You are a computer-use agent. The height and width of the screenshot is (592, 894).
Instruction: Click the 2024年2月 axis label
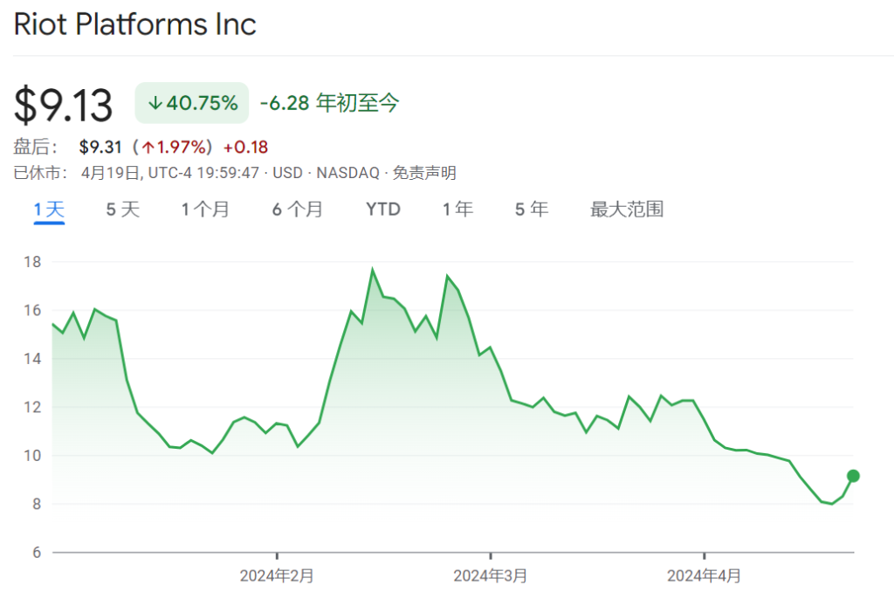[277, 576]
